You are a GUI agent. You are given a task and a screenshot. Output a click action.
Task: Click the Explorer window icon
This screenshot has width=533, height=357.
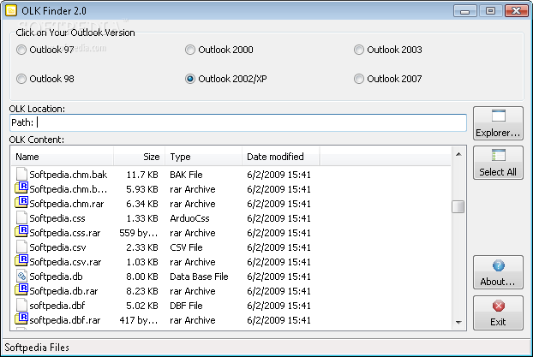pos(499,116)
